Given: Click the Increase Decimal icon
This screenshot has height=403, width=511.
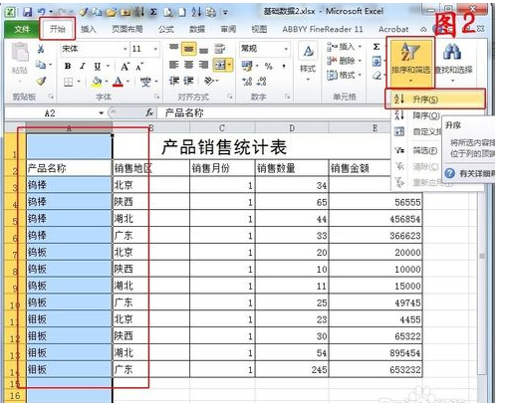Looking at the screenshot, I should tap(247, 82).
